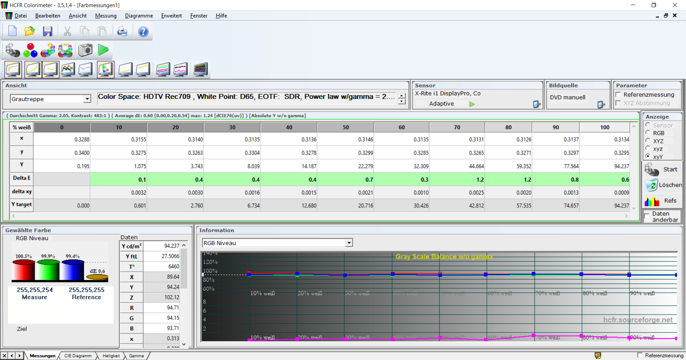Viewport: 686px width, 360px height.
Task: Click the 50 % weiß column header
Action: (x=345, y=127)
